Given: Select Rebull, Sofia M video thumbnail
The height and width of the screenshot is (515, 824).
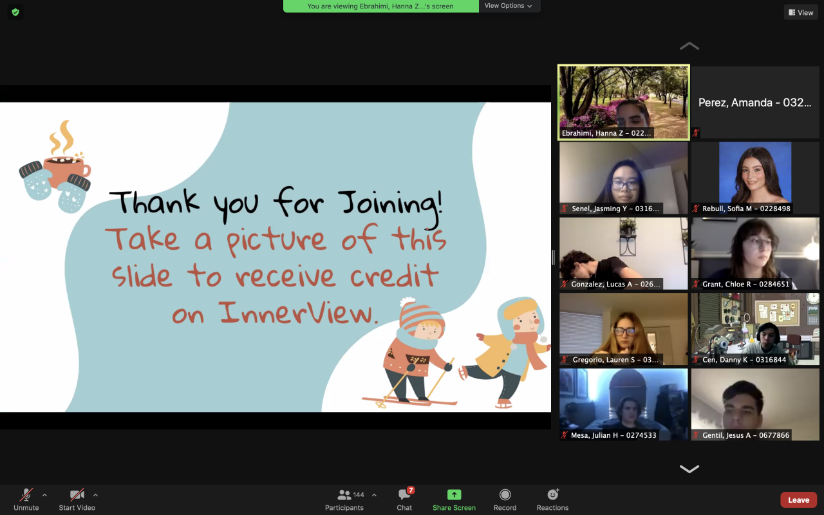Looking at the screenshot, I should [755, 178].
